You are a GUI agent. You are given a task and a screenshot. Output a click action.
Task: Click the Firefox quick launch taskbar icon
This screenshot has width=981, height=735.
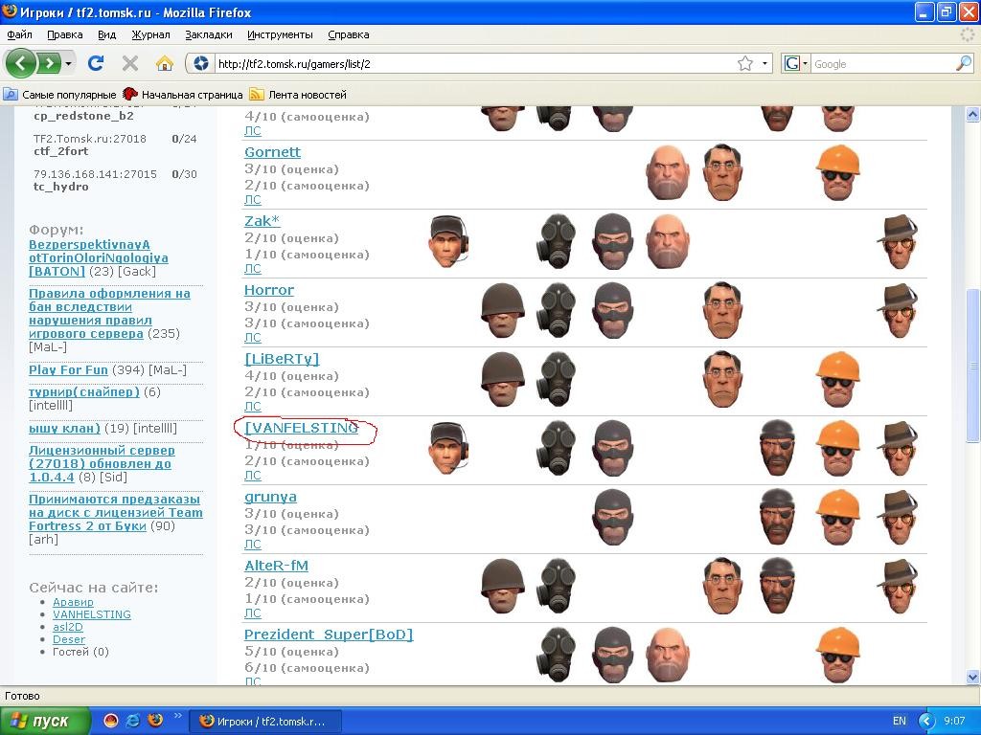pyautogui.click(x=155, y=720)
